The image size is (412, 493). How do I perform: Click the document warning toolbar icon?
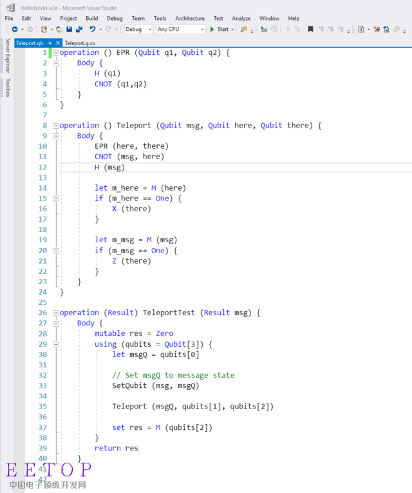[x=361, y=29]
